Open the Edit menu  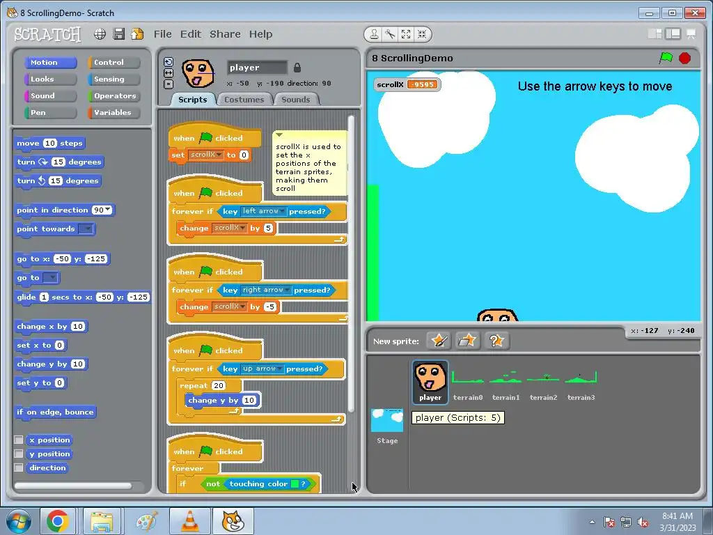(x=191, y=34)
